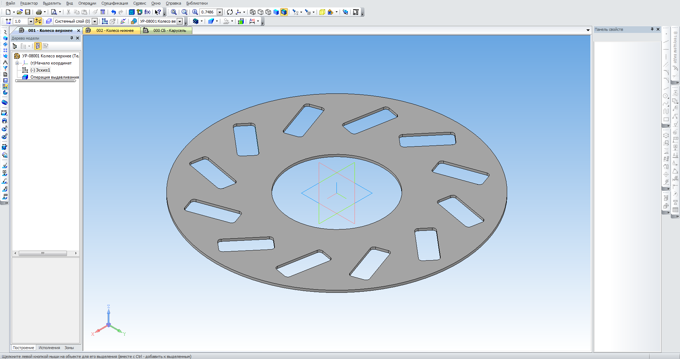Pin the Панель свойств panel
Screen dimensions: 680x359
(x=652, y=29)
